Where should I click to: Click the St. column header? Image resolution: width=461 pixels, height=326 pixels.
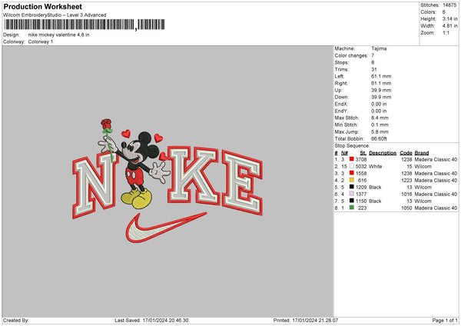pyautogui.click(x=363, y=153)
